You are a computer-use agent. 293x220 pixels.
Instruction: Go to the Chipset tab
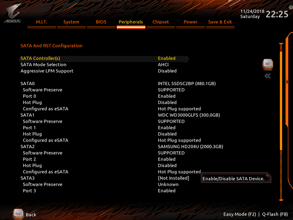(161, 22)
